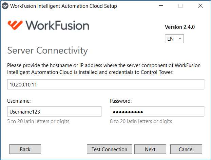Click the Password: label text

pyautogui.click(x=121, y=101)
